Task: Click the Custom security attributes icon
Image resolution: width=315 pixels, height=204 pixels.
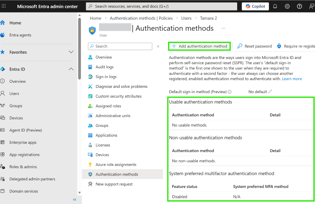Action: pos(90,96)
